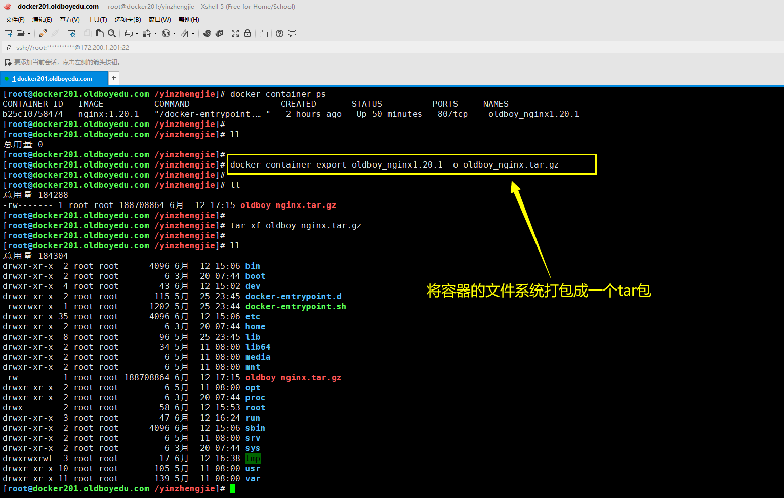Launch Xftp file transfer icon

(219, 33)
